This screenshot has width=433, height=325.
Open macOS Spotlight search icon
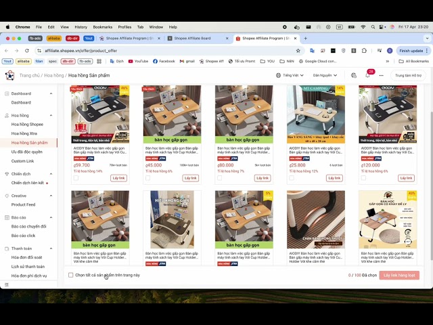pyautogui.click(x=373, y=27)
